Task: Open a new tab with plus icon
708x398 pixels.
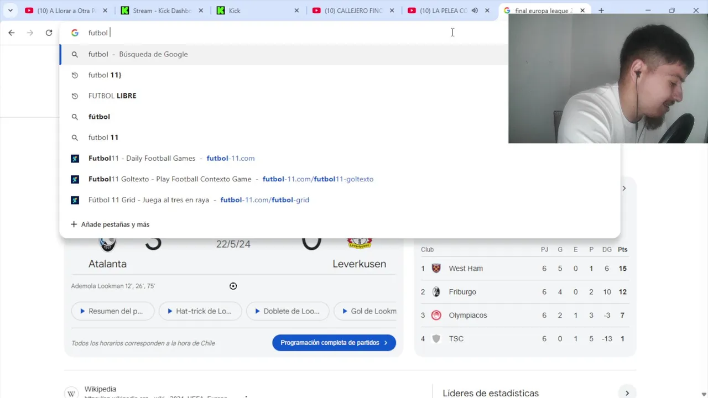Action: pos(601,11)
